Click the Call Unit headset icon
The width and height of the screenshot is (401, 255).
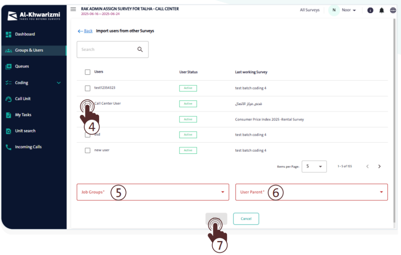tap(9, 99)
